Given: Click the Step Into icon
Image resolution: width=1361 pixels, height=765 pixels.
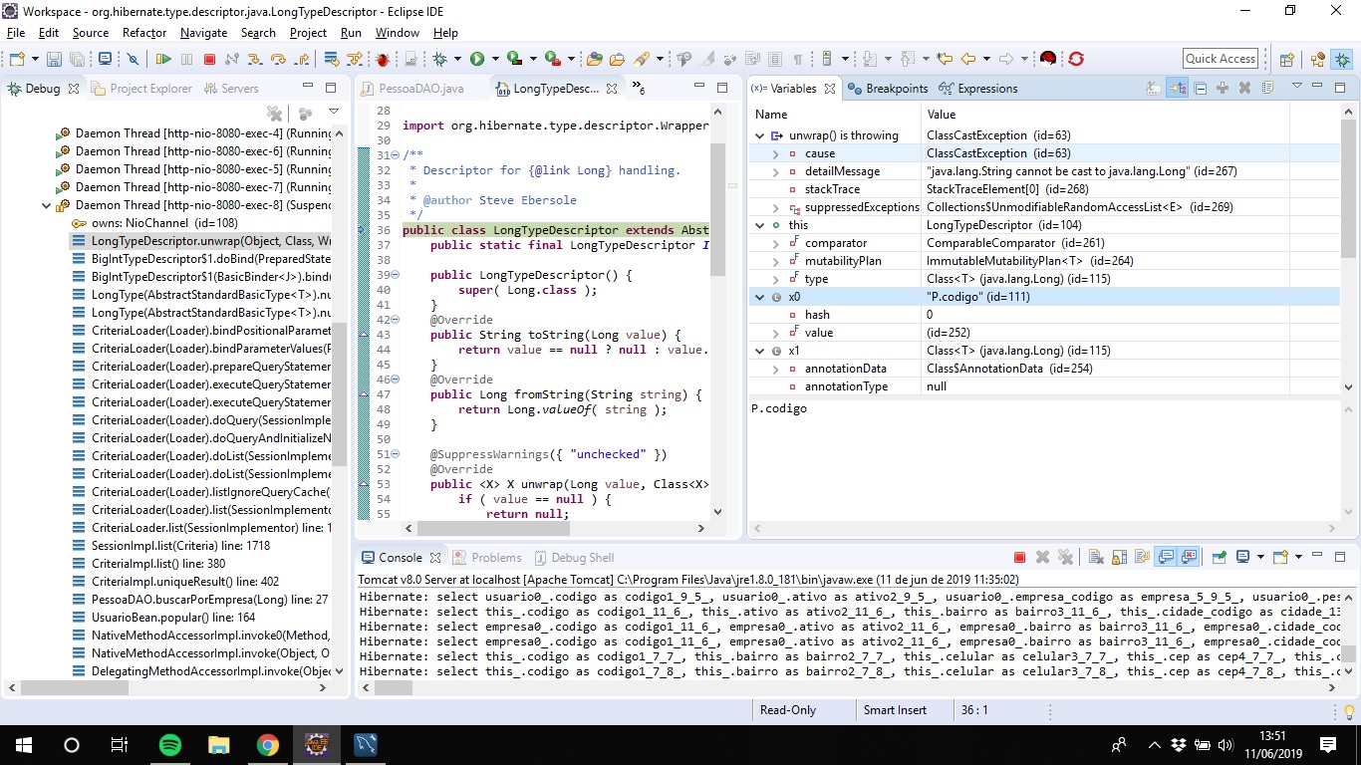Looking at the screenshot, I should (255, 59).
